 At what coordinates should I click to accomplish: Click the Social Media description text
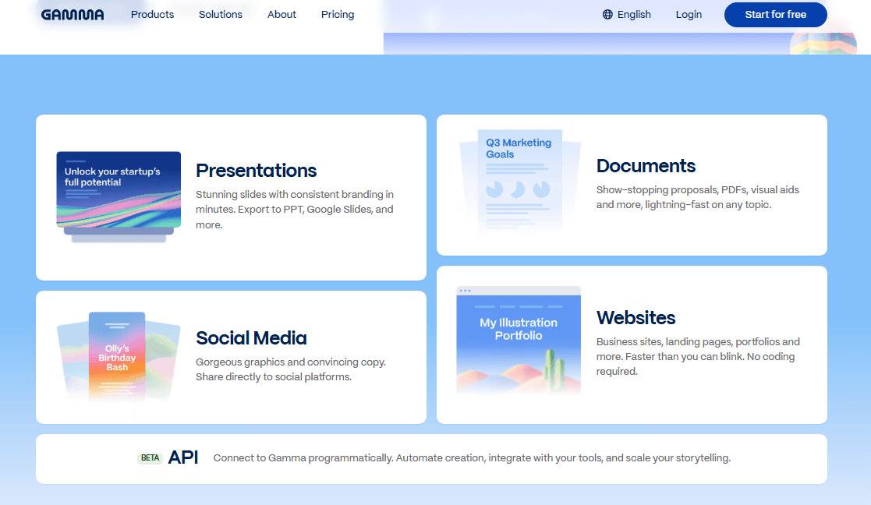point(291,369)
